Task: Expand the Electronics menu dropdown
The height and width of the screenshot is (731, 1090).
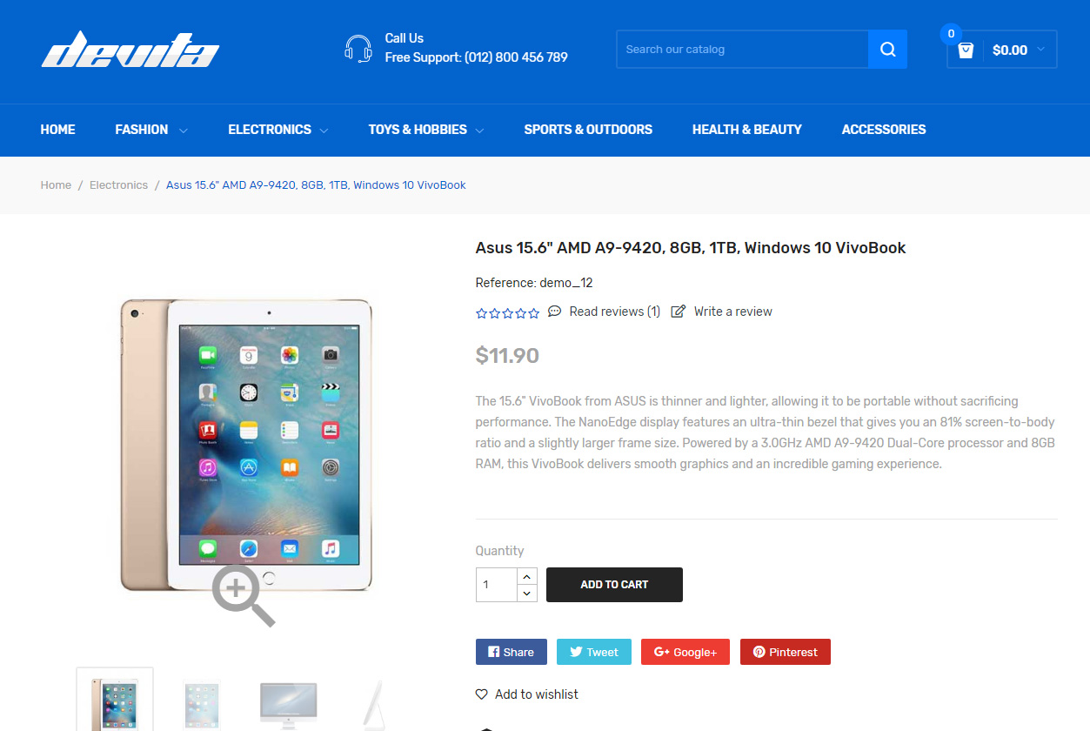Action: pyautogui.click(x=324, y=131)
